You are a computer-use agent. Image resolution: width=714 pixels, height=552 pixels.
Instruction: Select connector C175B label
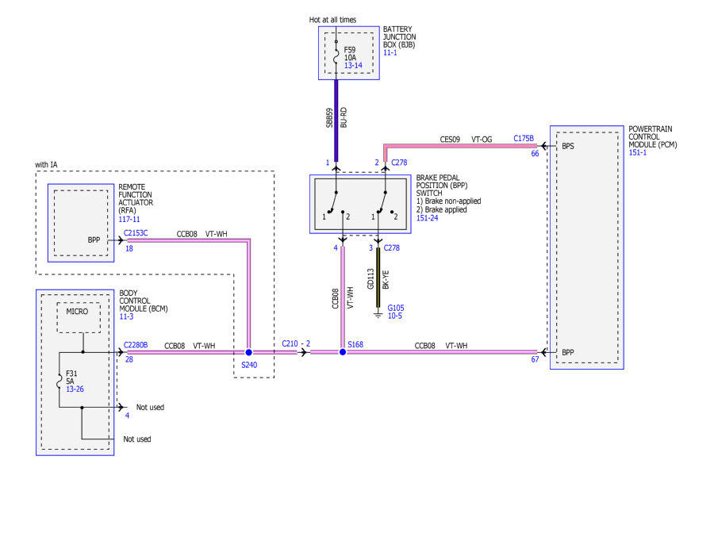pyautogui.click(x=524, y=138)
